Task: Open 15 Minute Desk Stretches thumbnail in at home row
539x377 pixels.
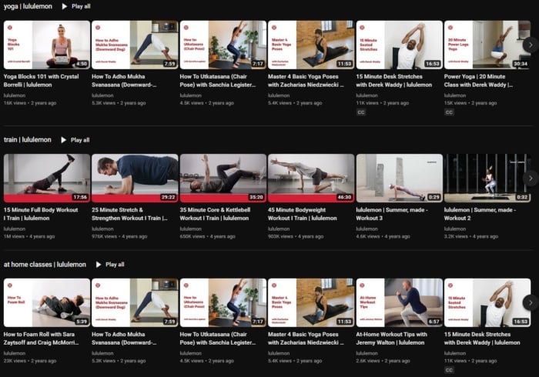Action: [487, 302]
